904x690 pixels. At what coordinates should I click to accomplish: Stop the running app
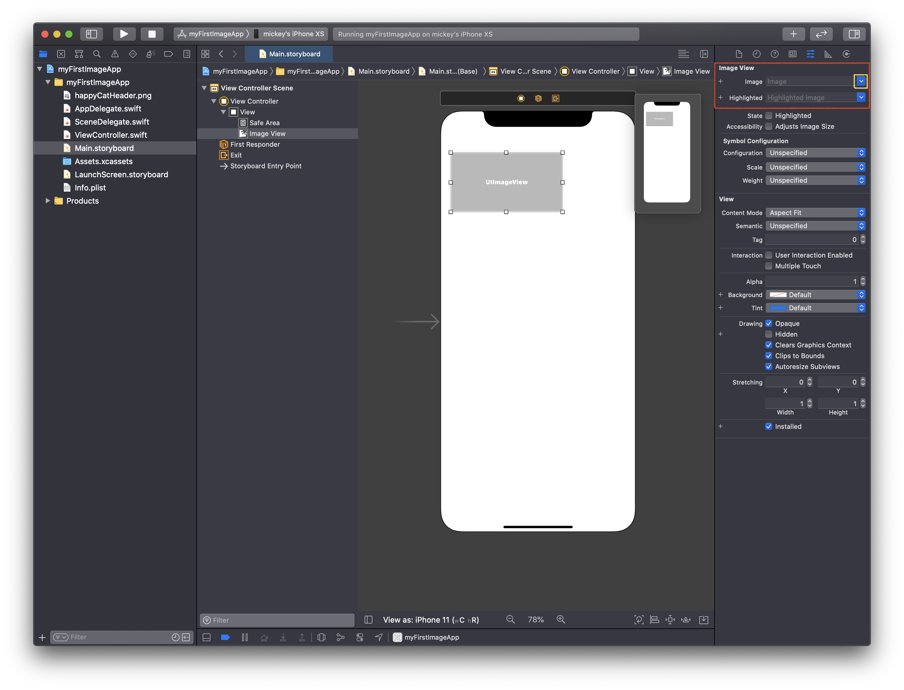click(x=152, y=34)
